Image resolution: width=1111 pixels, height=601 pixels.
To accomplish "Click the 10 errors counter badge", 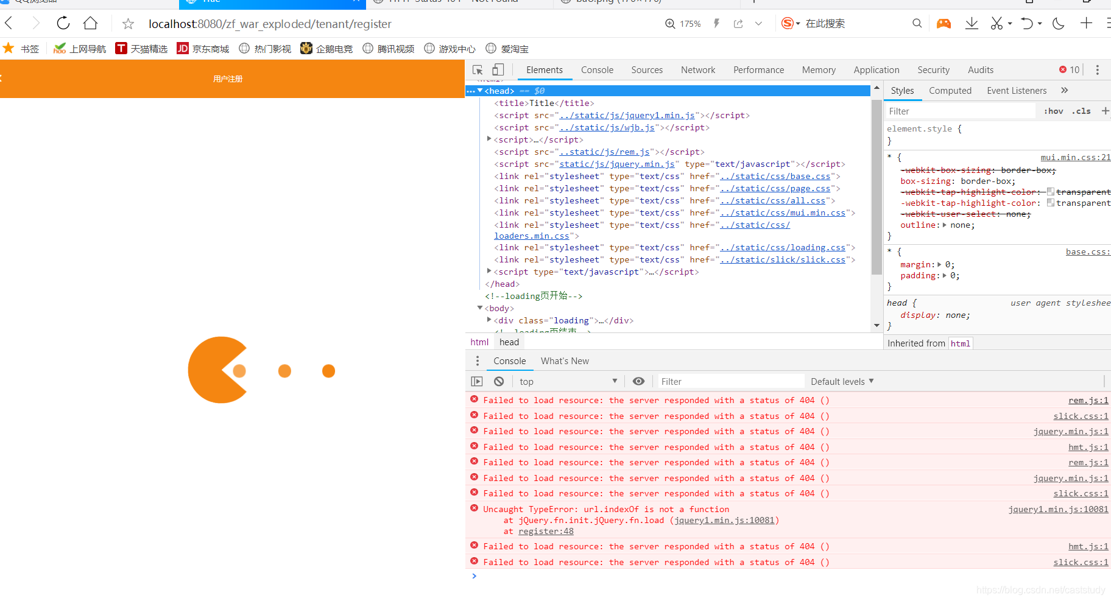I will click(1070, 70).
